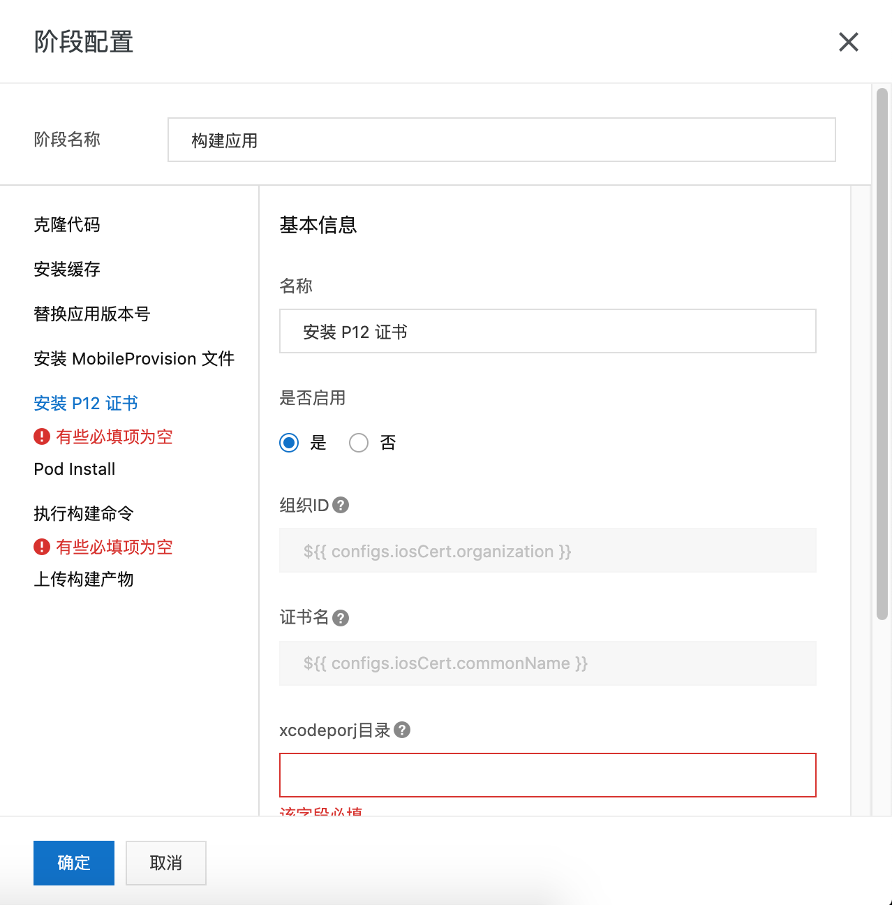Focus 名称 field containing 安装 P12 证书
This screenshot has height=905, width=892.
point(548,331)
